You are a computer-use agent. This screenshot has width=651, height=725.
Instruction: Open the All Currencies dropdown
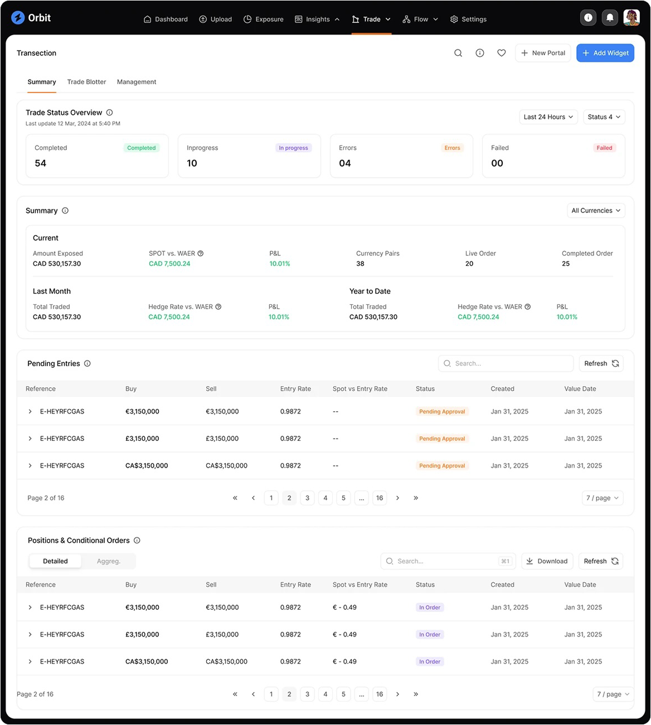coord(595,211)
